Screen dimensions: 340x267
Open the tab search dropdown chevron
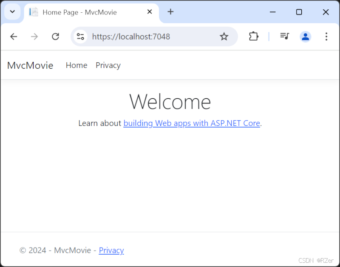12,12
